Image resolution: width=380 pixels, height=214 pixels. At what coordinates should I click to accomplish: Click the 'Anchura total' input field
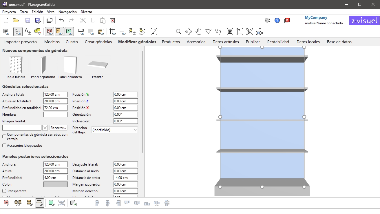click(56, 95)
